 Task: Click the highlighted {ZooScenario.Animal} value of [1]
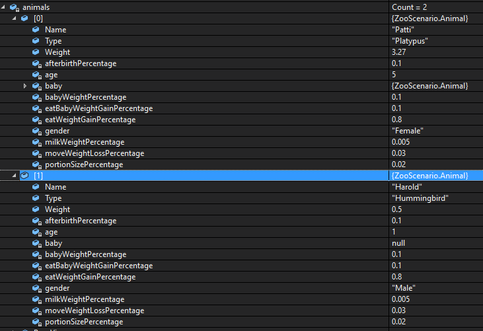pyautogui.click(x=429, y=176)
